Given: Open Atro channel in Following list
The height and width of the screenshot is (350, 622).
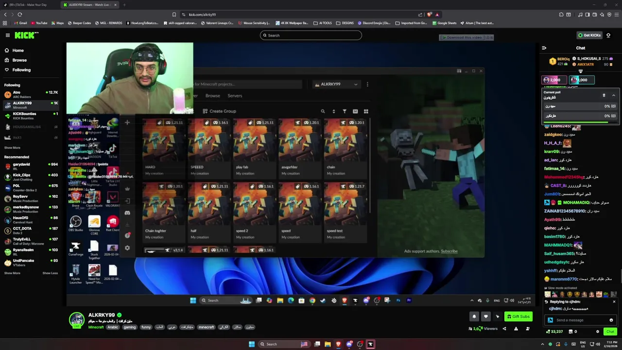Looking at the screenshot, I should [x=31, y=94].
